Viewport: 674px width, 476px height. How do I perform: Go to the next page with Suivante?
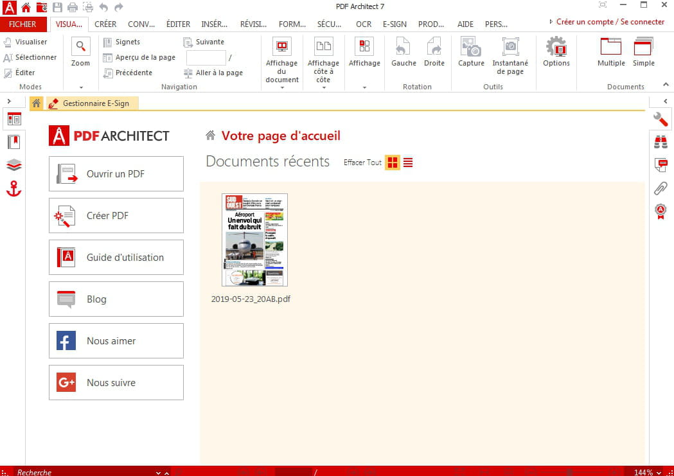(204, 42)
